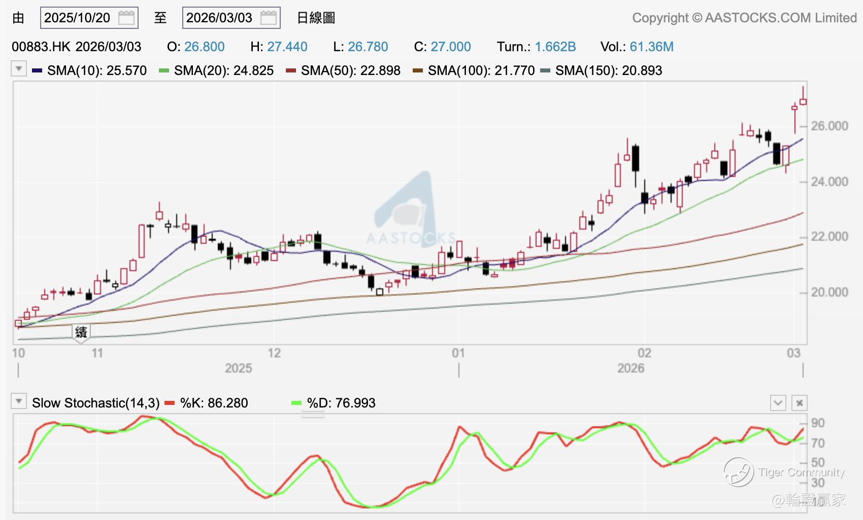The width and height of the screenshot is (863, 520).
Task: Click the 02 month label on time axis
Action: click(645, 353)
